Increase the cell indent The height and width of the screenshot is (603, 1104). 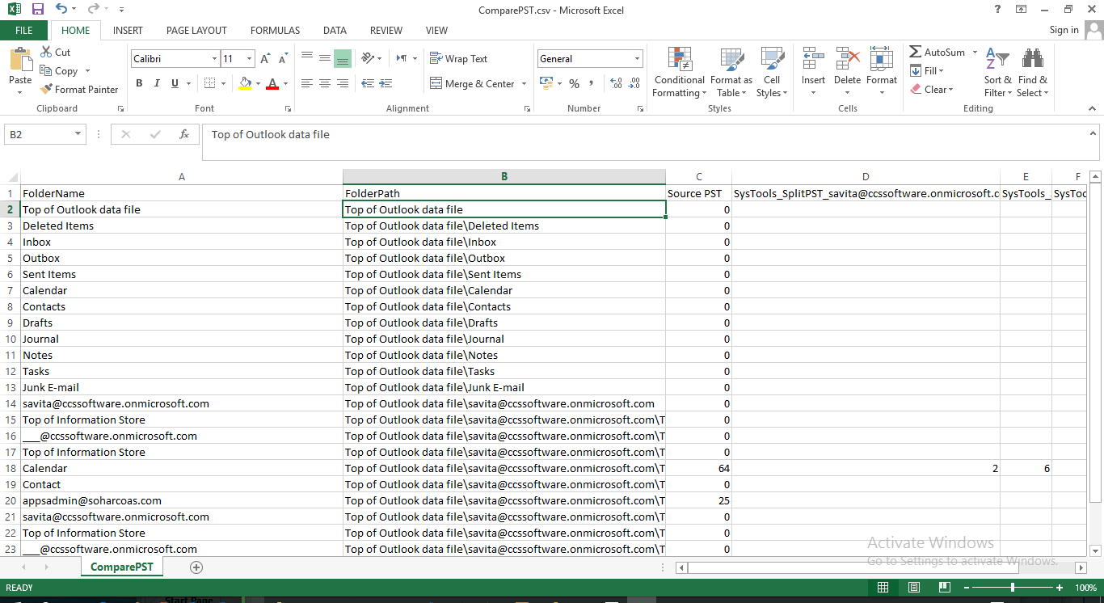coord(386,83)
